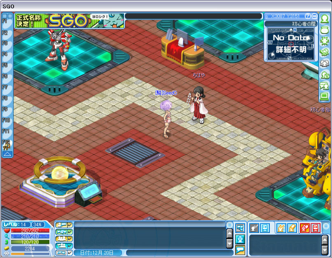Open the trade icon with dollar coin
Image resolution: width=332 pixels, height=258 pixels.
324,75
